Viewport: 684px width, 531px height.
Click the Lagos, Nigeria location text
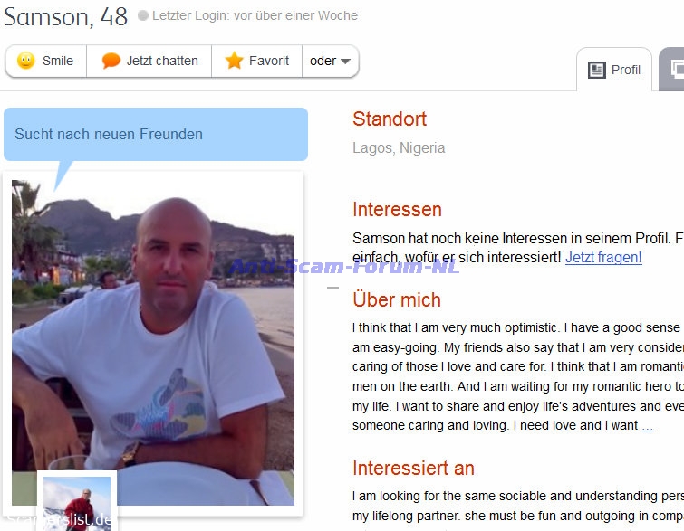[399, 148]
